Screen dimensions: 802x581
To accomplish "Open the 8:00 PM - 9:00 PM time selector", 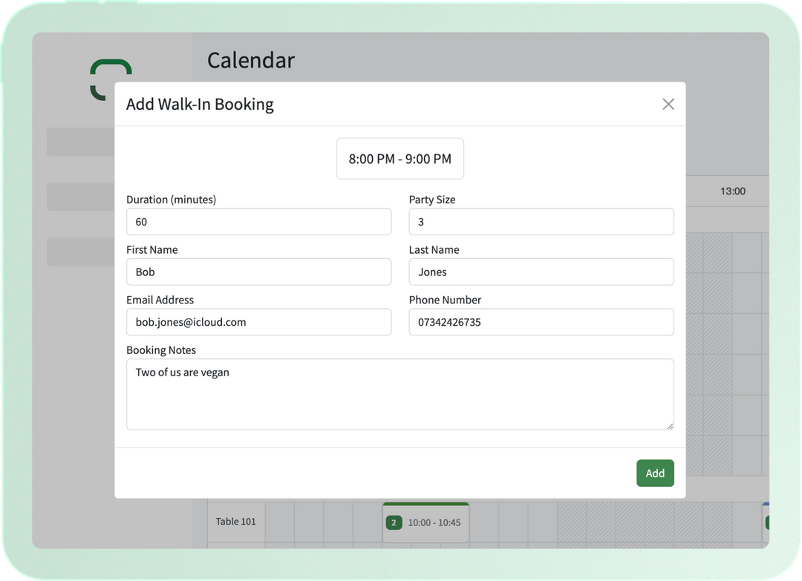I will click(400, 158).
